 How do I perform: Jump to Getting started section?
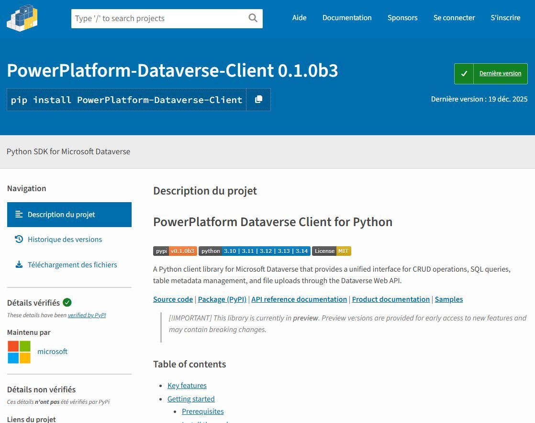[191, 399]
